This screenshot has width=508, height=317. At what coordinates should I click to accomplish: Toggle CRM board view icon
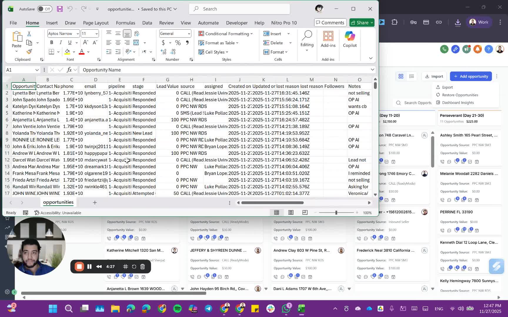coord(401,76)
